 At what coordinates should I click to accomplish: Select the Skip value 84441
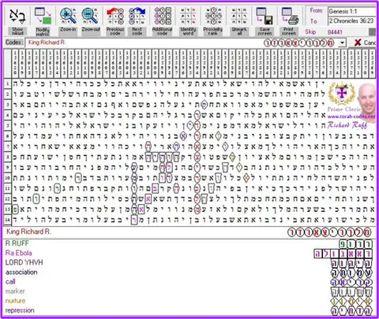tap(335, 32)
